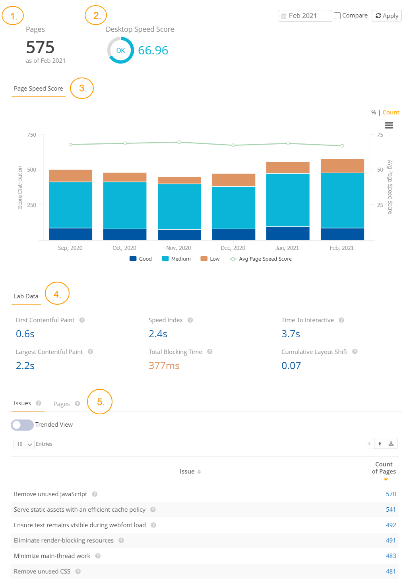This screenshot has width=413, height=580.
Task: Enable the Trended View toggle
Action: (22, 425)
